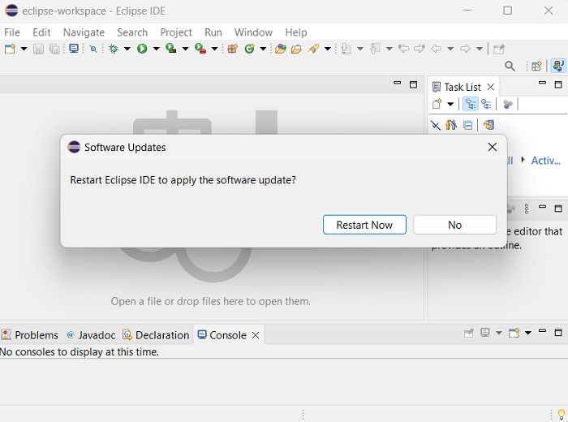Click the Restart Now button

point(364,225)
